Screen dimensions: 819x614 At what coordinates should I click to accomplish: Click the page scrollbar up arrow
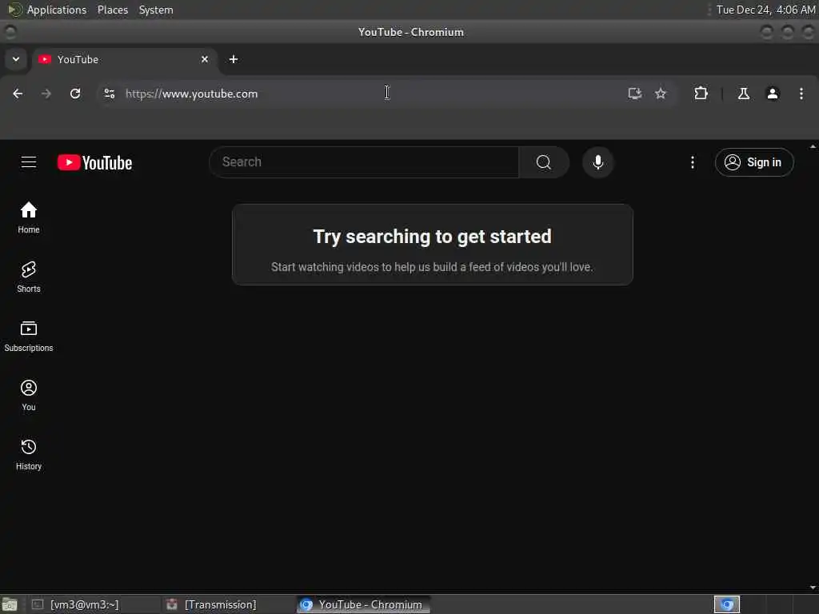click(x=813, y=147)
